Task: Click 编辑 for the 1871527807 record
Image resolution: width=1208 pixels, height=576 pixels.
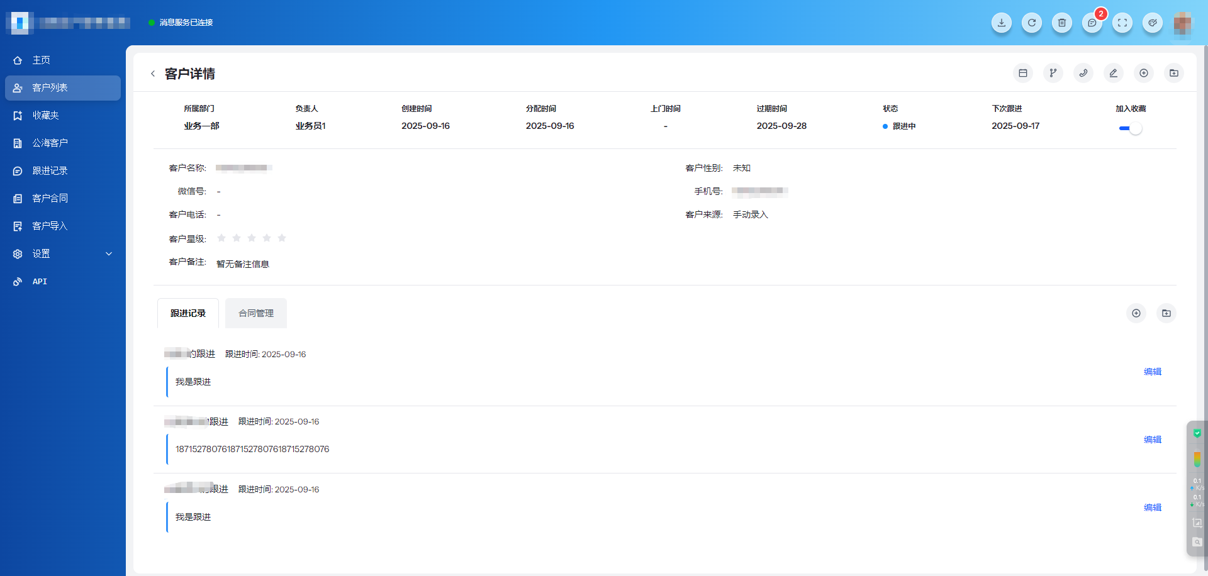Action: 1153,440
